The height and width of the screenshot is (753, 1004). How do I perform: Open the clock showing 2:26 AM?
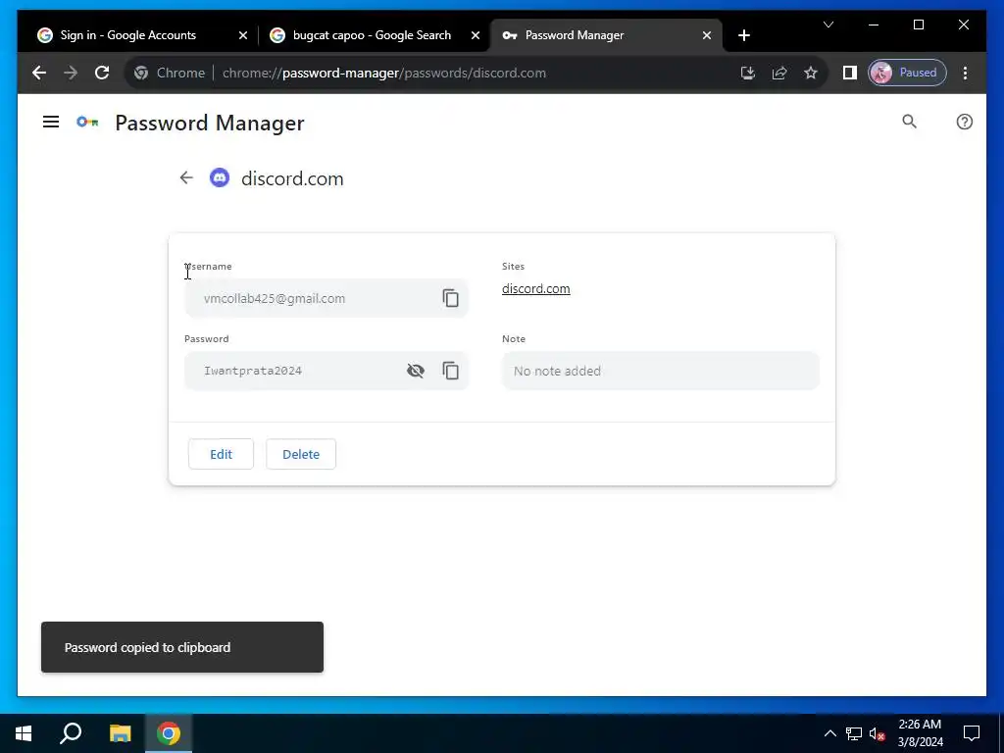[x=920, y=733]
